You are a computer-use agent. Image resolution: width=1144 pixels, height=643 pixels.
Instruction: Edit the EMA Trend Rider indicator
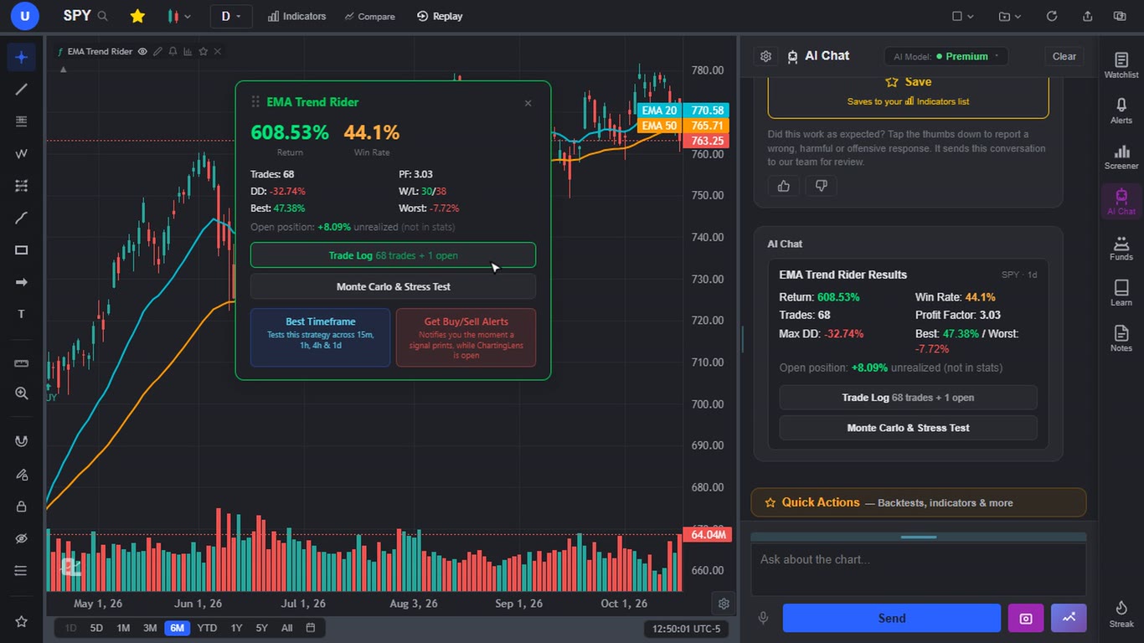click(x=157, y=52)
